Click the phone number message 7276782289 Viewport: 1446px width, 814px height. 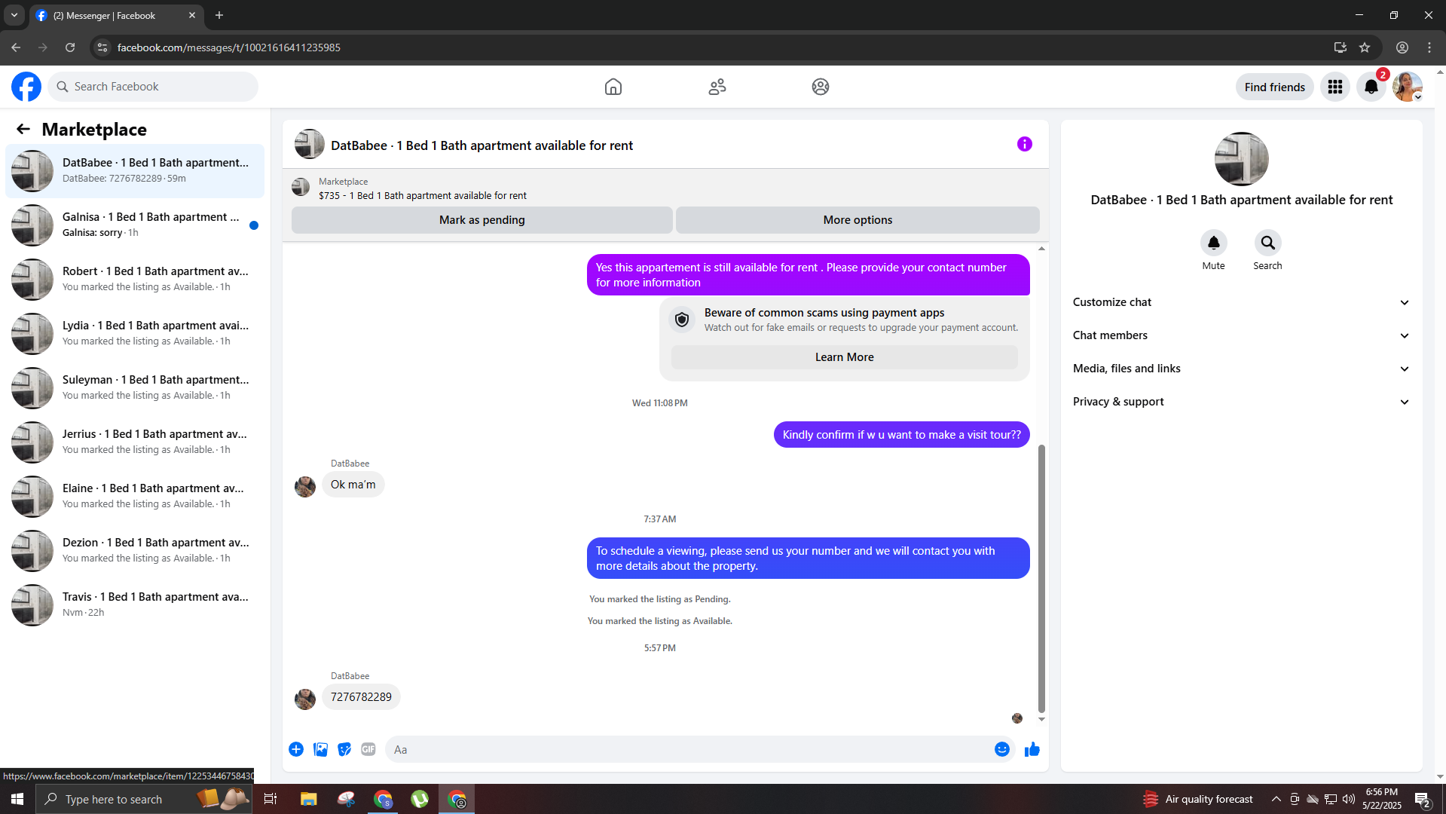click(361, 697)
